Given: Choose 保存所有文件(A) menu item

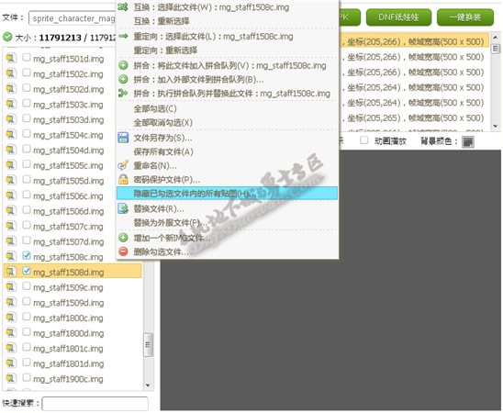Looking at the screenshot, I should [163, 151].
